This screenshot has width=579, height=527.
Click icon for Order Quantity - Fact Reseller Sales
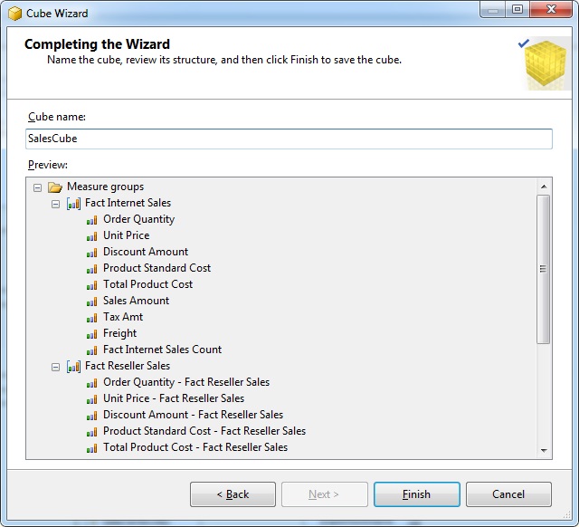click(91, 383)
